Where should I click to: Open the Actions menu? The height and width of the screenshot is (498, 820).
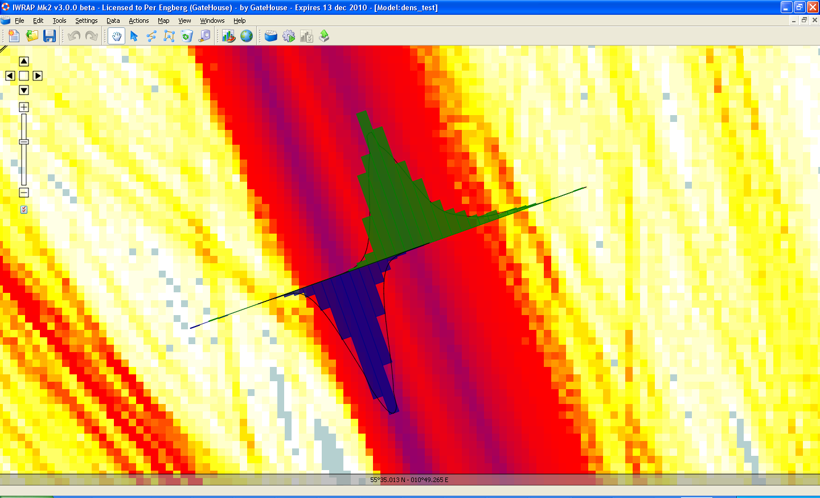[138, 21]
